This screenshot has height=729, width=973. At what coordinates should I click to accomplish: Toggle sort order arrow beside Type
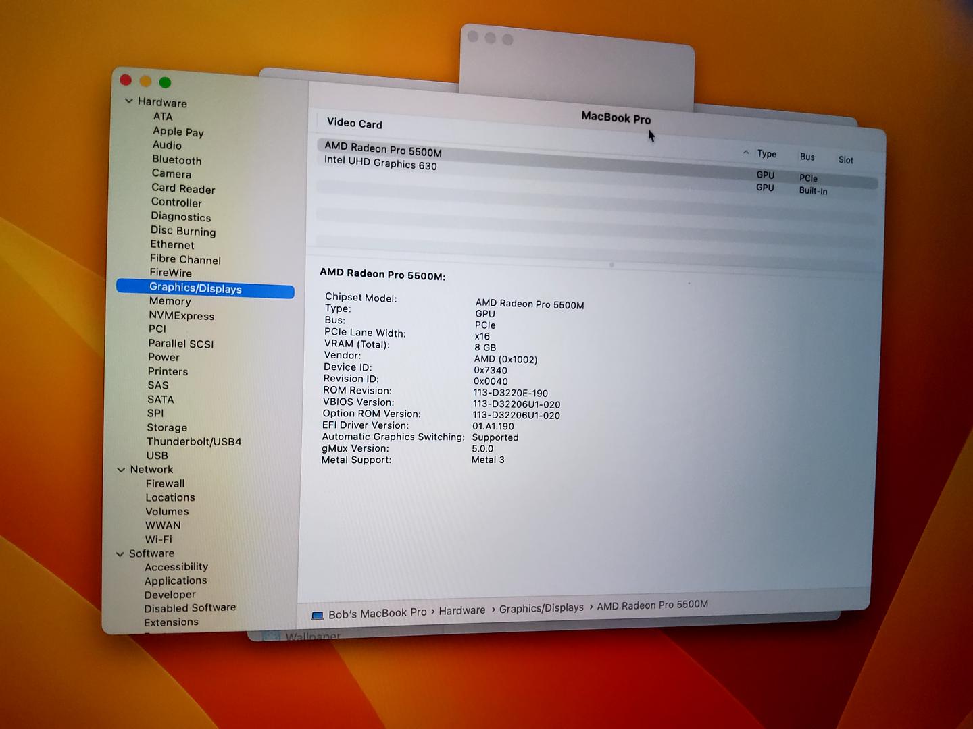746,153
